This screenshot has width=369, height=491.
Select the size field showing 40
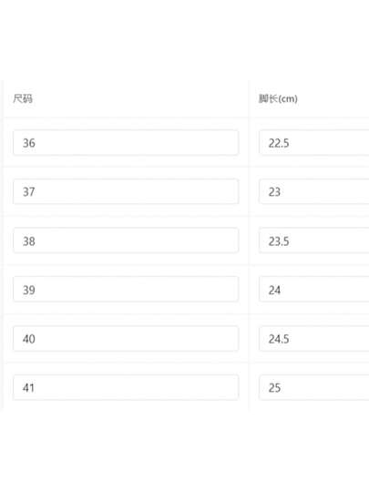pyautogui.click(x=126, y=339)
